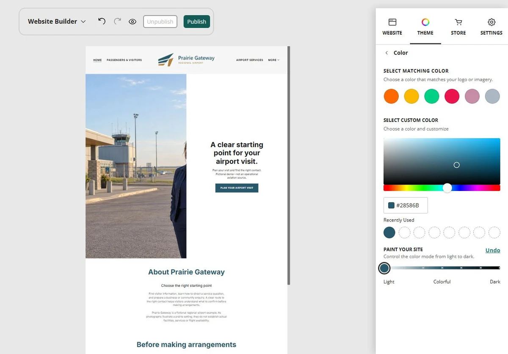Open the Website tab icon
Screen dimensions: 508x354
click(x=392, y=22)
